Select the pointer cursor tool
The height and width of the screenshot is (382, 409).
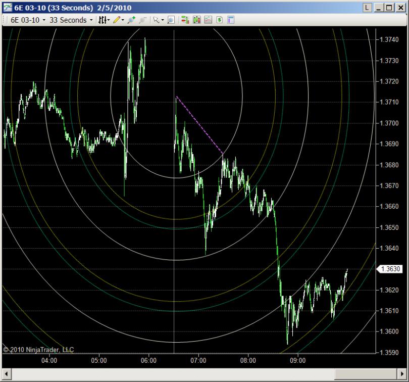tap(156, 20)
